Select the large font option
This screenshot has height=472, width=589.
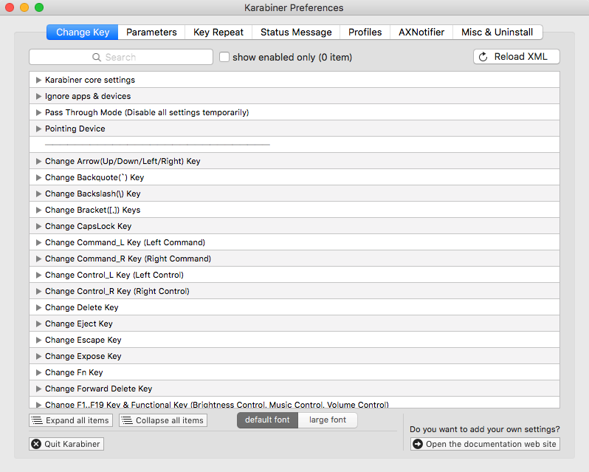328,420
